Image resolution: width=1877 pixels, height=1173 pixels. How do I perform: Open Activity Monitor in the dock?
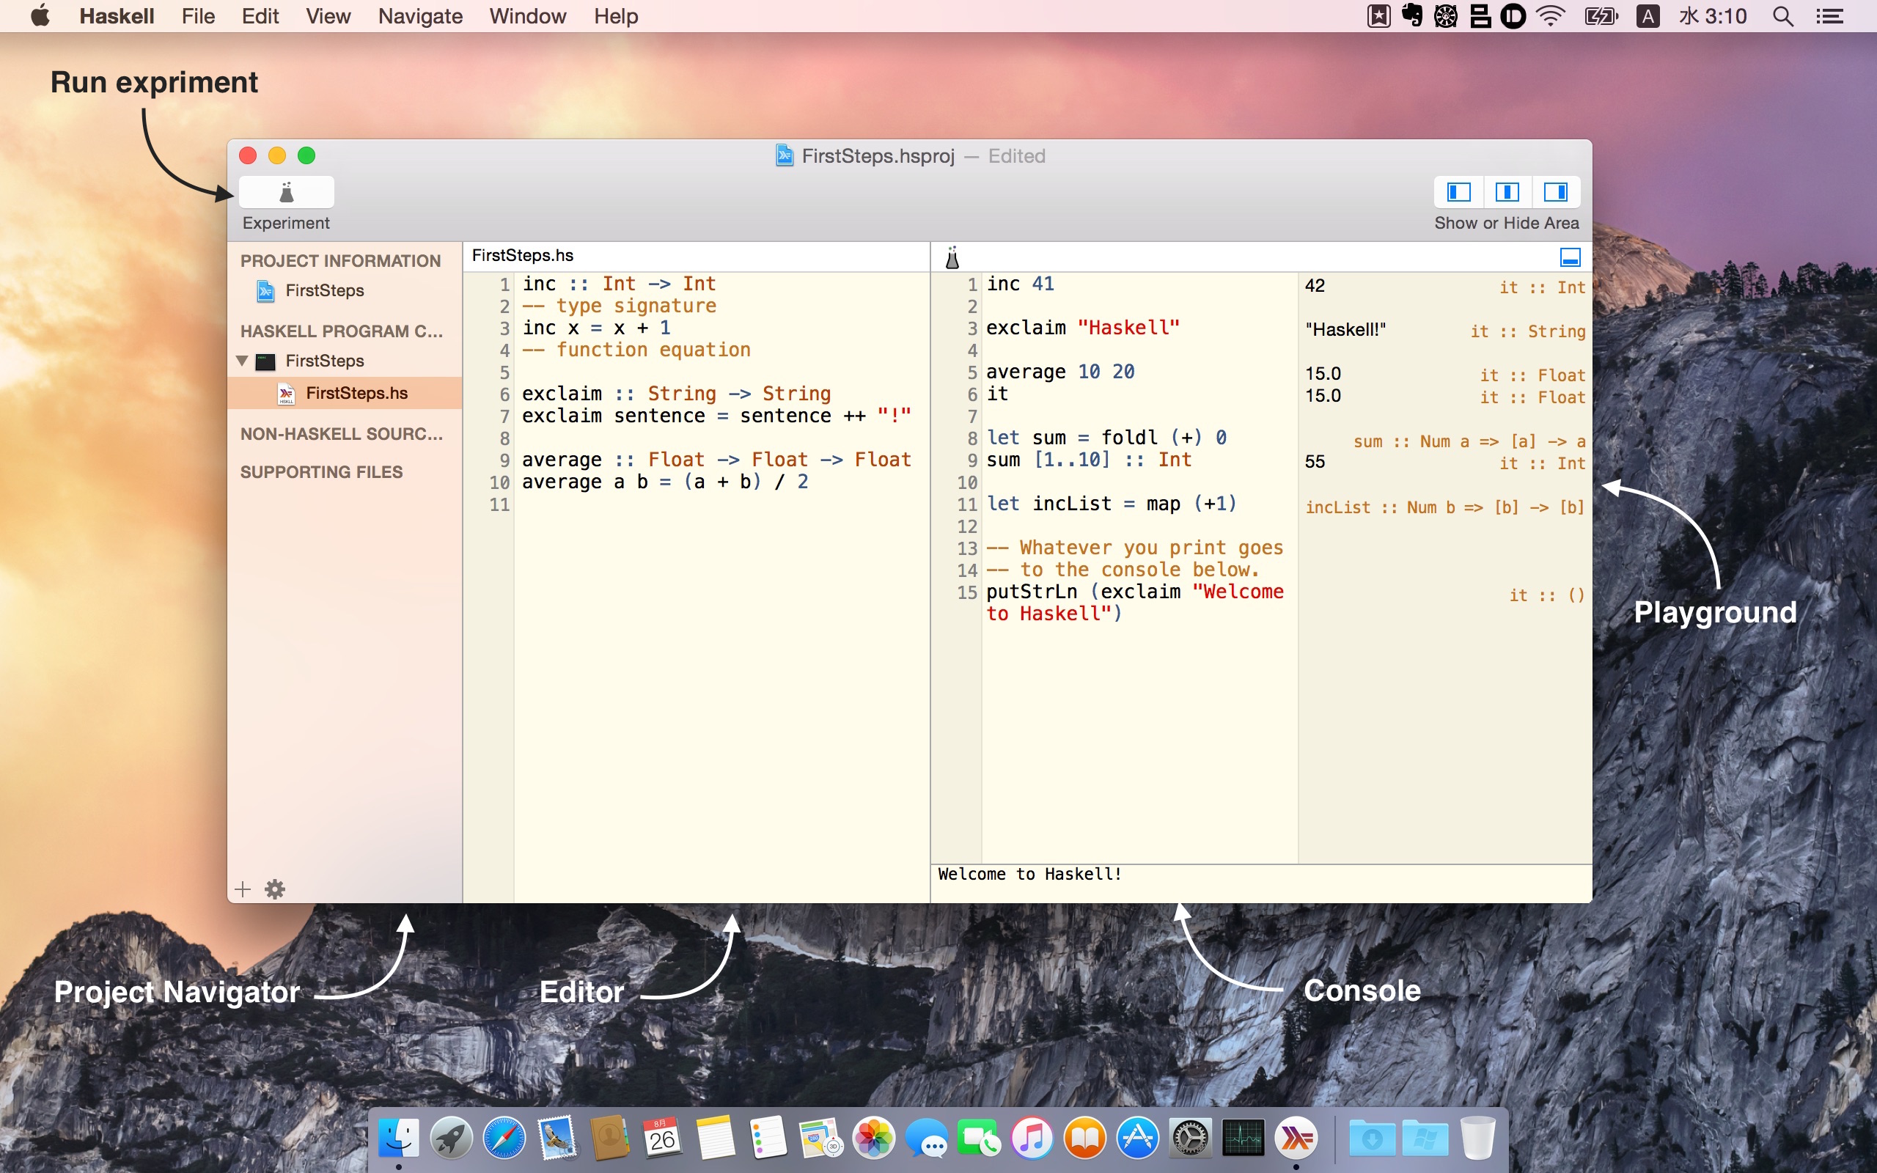pyautogui.click(x=1244, y=1139)
